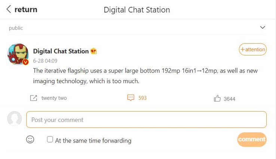This screenshot has height=159, width=276.
Task: Click the emoji badge beside username
Action: [93, 51]
